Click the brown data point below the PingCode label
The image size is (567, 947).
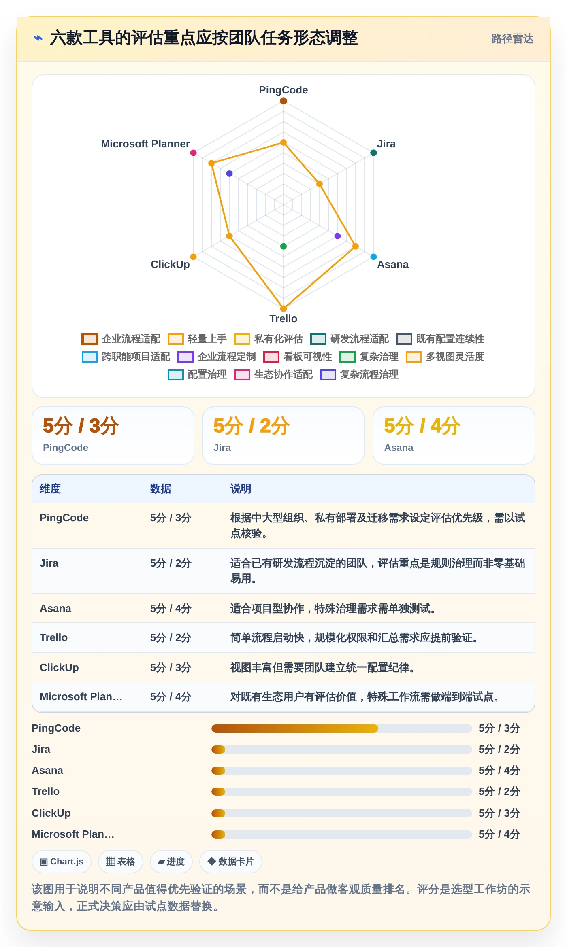point(283,101)
